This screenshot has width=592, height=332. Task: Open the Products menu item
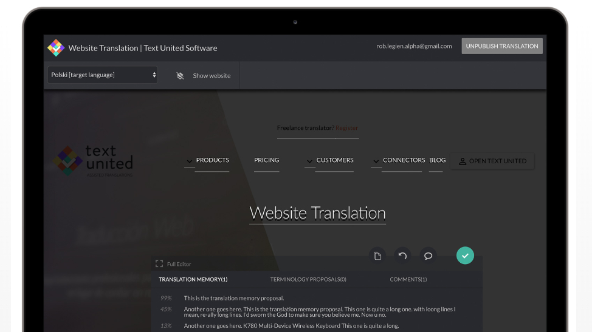click(x=213, y=160)
